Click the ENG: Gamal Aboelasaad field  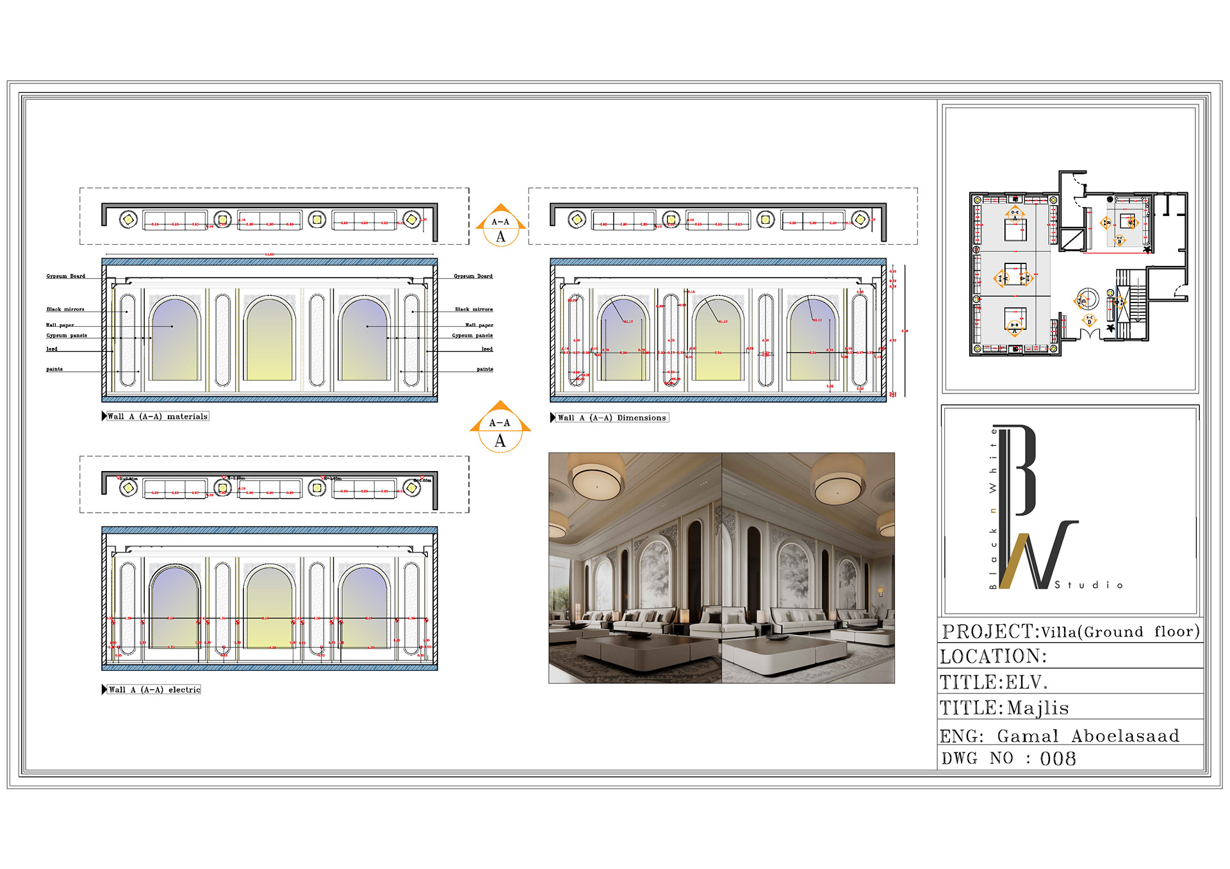(1059, 736)
